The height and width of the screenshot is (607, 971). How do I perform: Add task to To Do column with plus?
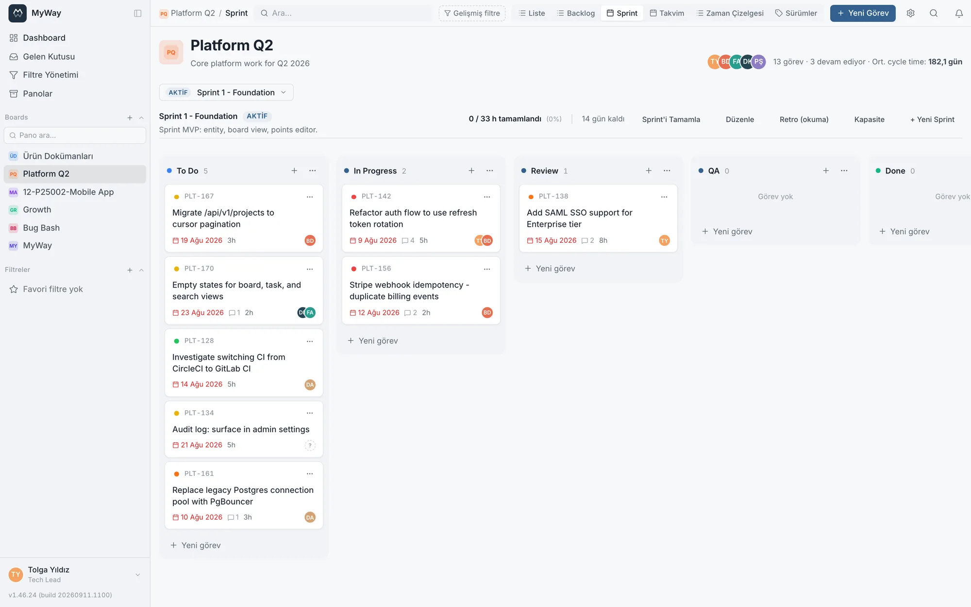(294, 170)
